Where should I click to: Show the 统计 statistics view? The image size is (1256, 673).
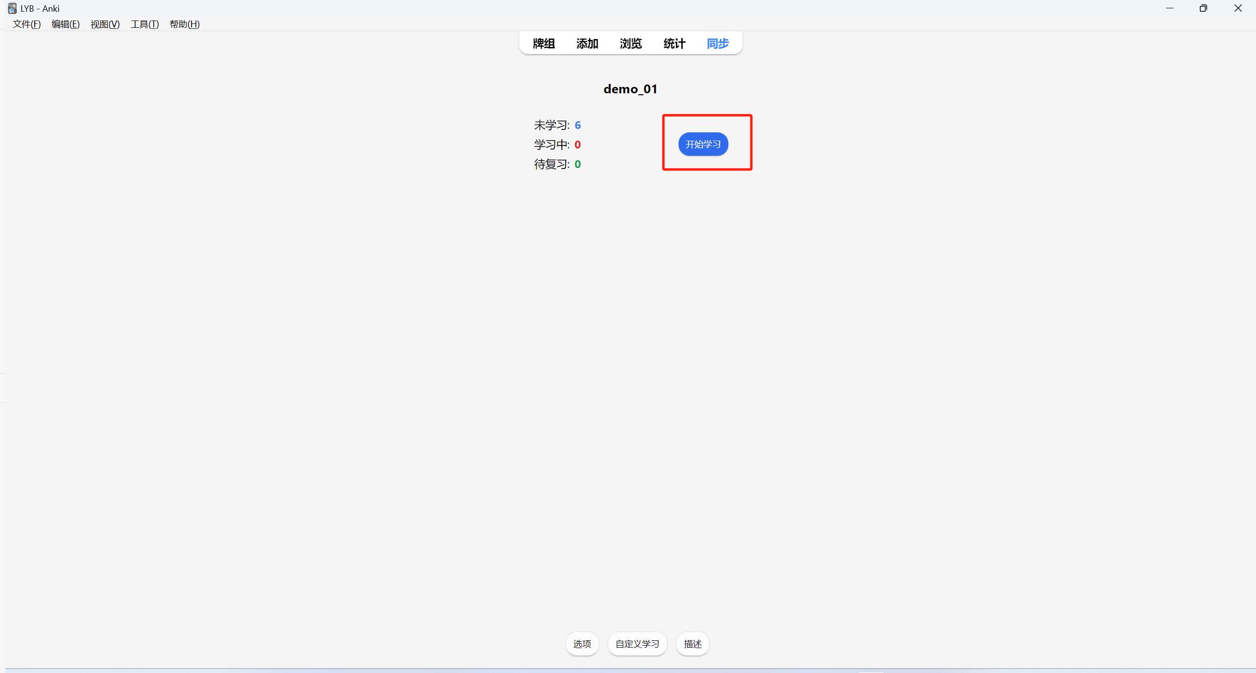click(x=674, y=43)
